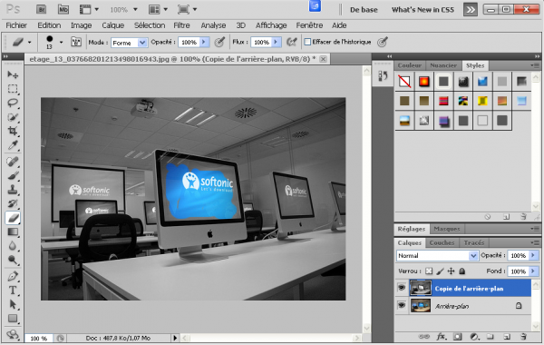Open the Calque menu
Screen dimensions: 544x345
[112, 25]
